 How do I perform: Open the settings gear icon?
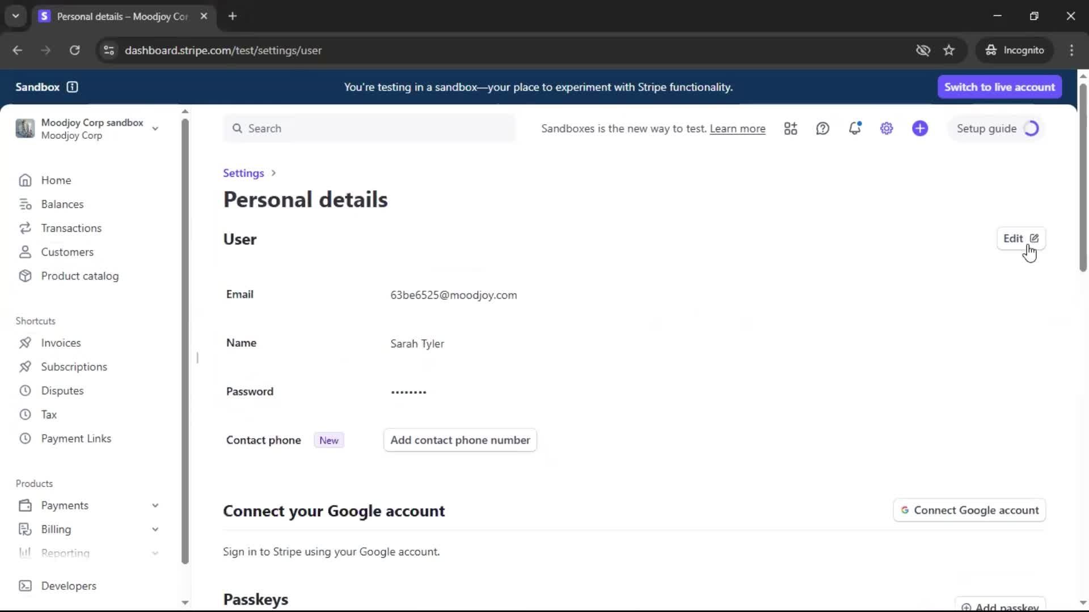[x=887, y=129]
